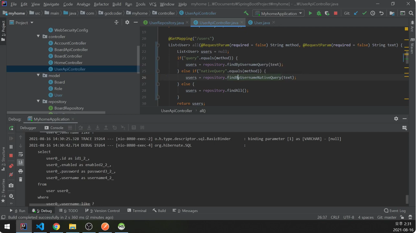Toggle soft-wrap in the console

coord(20,154)
